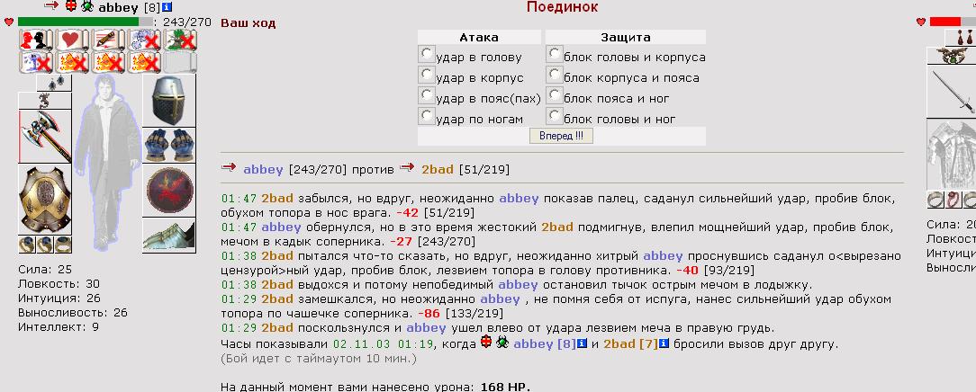
Task: Click abbey name in 'против' summary line
Action: (263, 170)
